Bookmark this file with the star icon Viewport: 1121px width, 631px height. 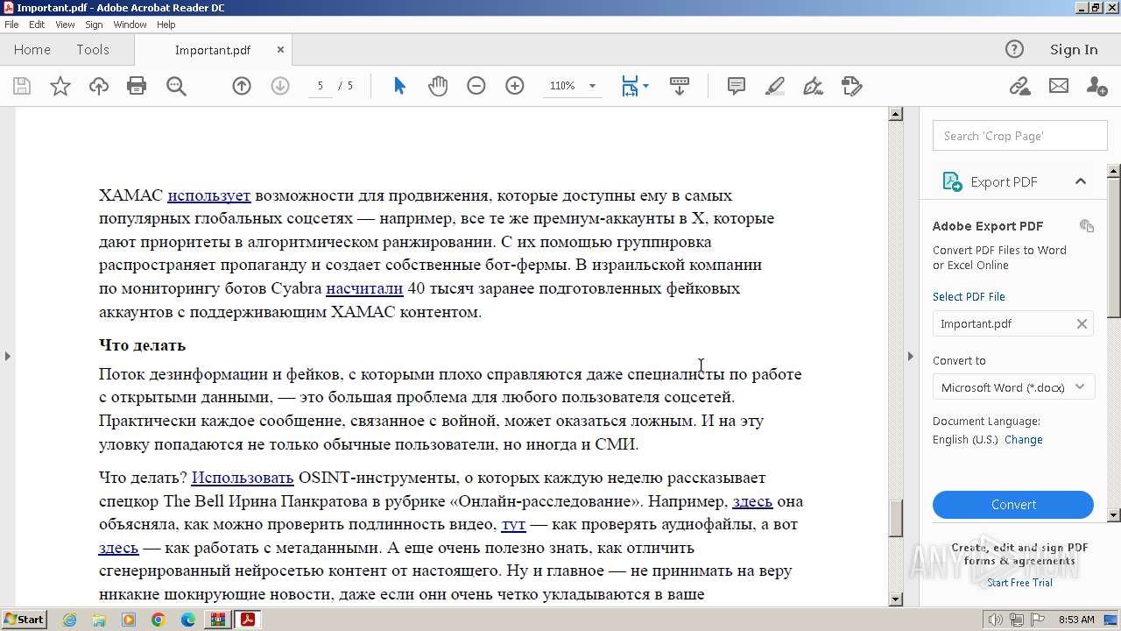click(x=60, y=86)
